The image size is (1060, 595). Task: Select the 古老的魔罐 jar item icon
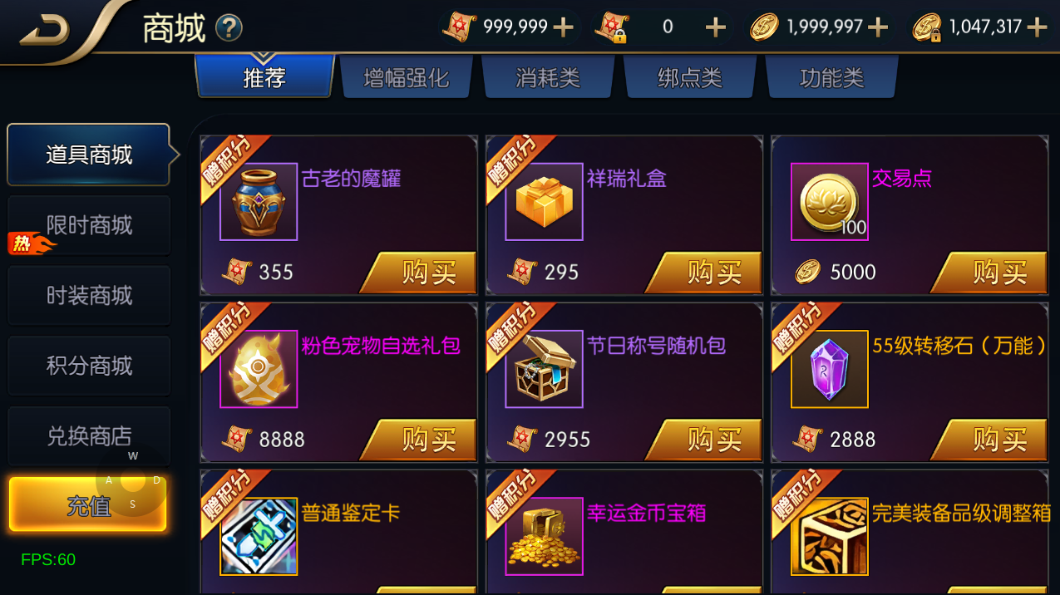click(259, 202)
